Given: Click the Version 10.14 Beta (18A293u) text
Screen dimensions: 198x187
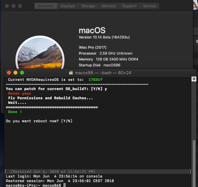Looking at the screenshot, I should click(x=104, y=37).
